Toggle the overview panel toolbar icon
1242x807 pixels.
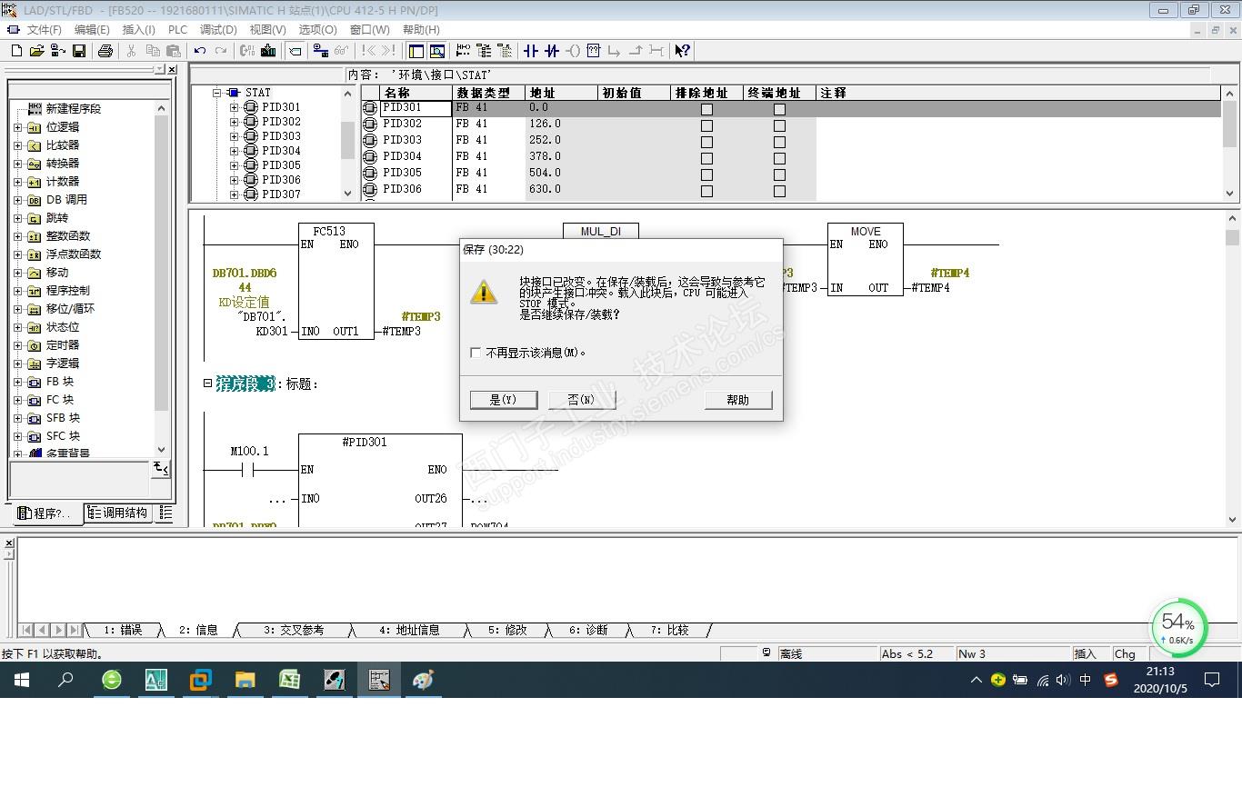pos(416,51)
